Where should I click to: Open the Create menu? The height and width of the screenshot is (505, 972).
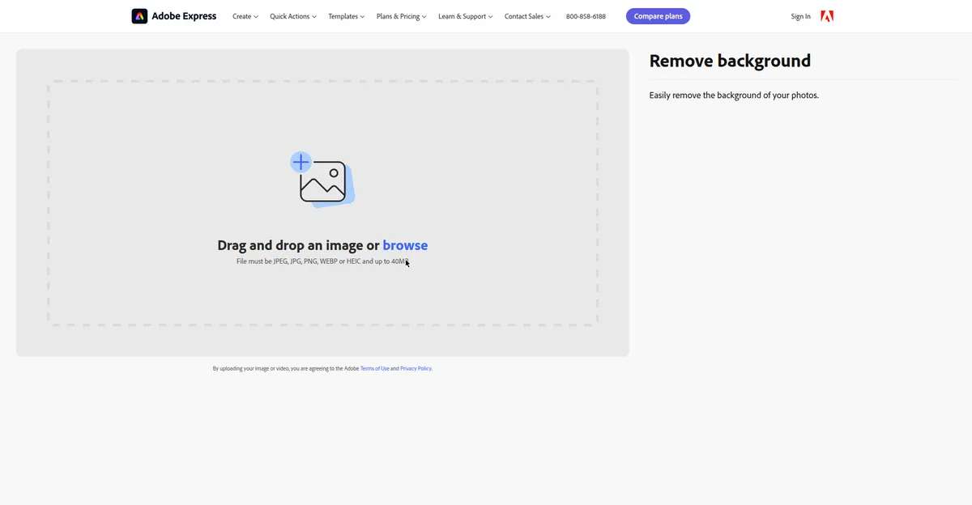click(x=245, y=16)
